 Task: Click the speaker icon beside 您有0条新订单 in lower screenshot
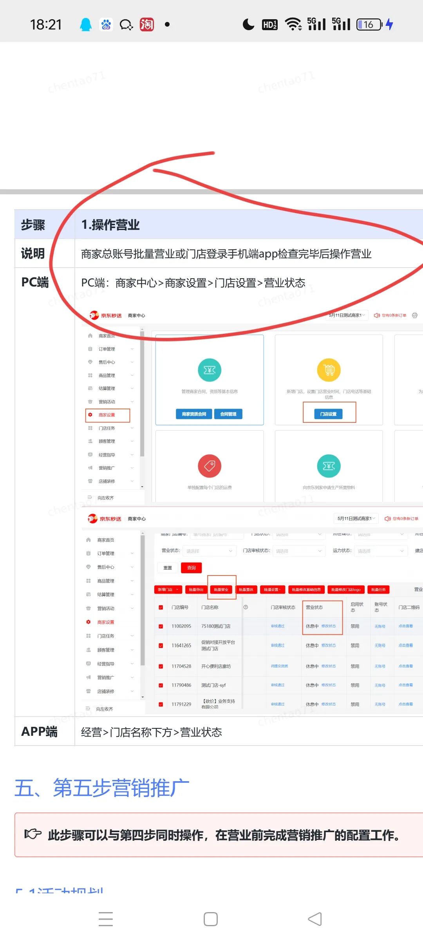pyautogui.click(x=388, y=519)
